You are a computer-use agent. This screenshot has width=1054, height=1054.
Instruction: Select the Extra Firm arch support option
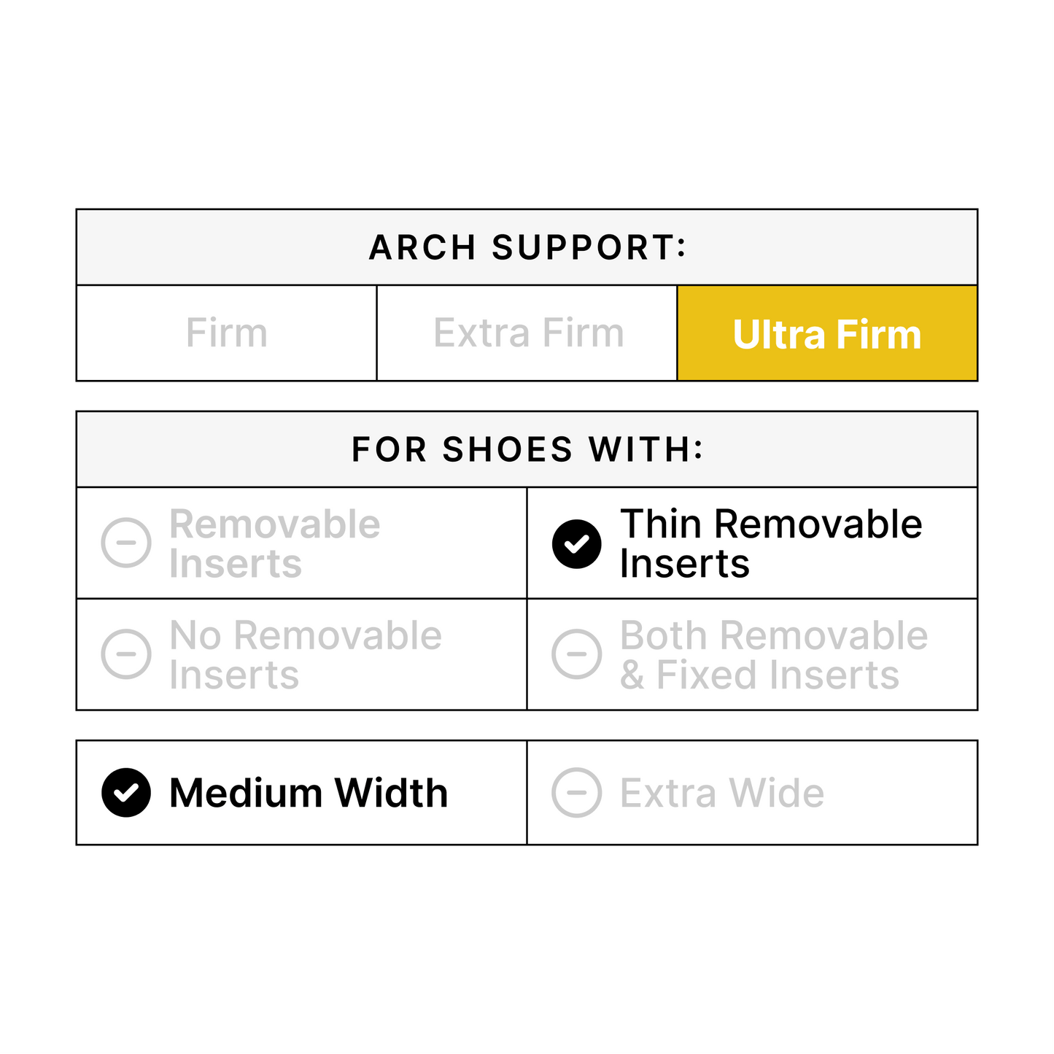click(x=527, y=333)
